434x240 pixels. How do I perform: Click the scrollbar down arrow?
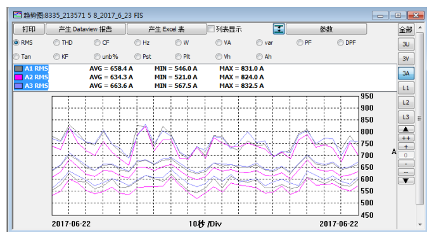420,225
